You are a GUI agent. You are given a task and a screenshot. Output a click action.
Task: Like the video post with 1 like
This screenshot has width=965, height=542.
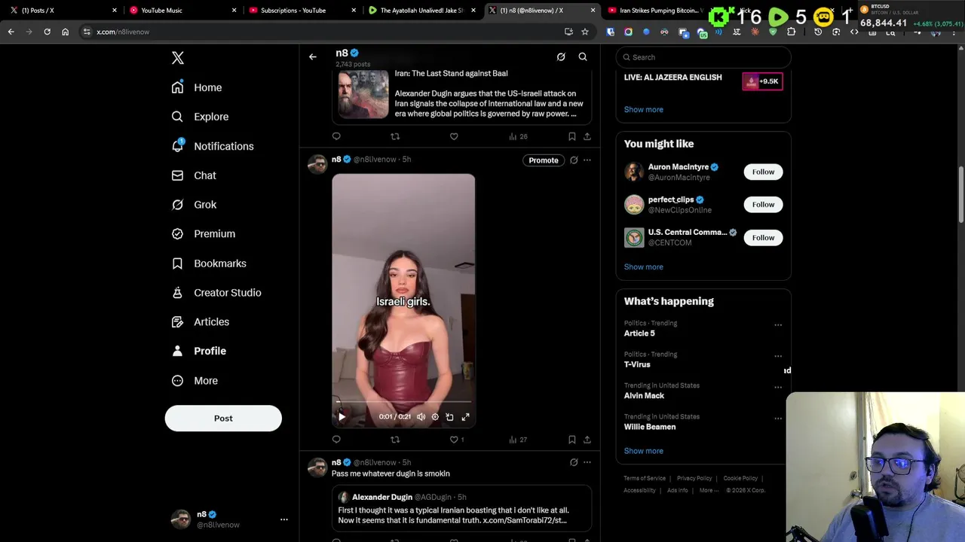457,440
